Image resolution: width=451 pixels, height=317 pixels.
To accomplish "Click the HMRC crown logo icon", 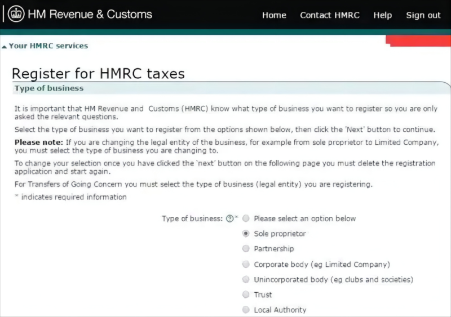I will [x=16, y=14].
